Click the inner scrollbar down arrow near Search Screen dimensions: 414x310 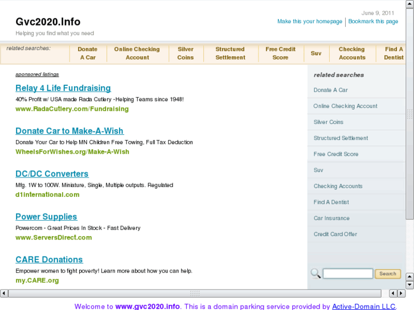[409, 284]
